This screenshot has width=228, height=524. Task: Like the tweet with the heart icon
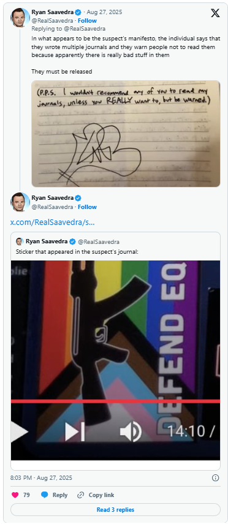click(15, 495)
